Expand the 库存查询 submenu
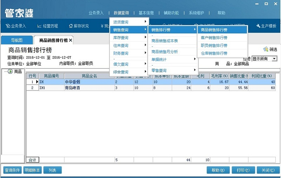The image size is (281, 178). 129,38
